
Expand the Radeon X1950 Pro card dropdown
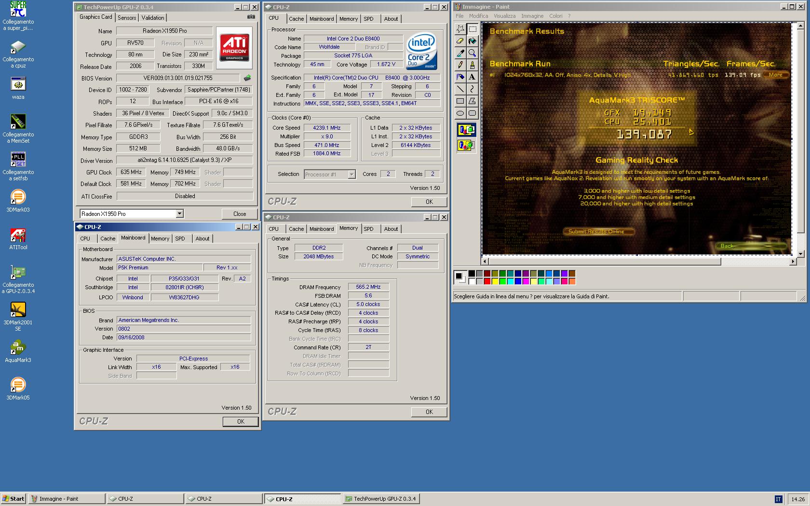pyautogui.click(x=179, y=213)
